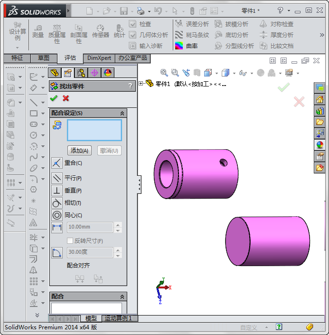
Task: Switch to the Sketch (草图) tab
Action: coord(44,58)
